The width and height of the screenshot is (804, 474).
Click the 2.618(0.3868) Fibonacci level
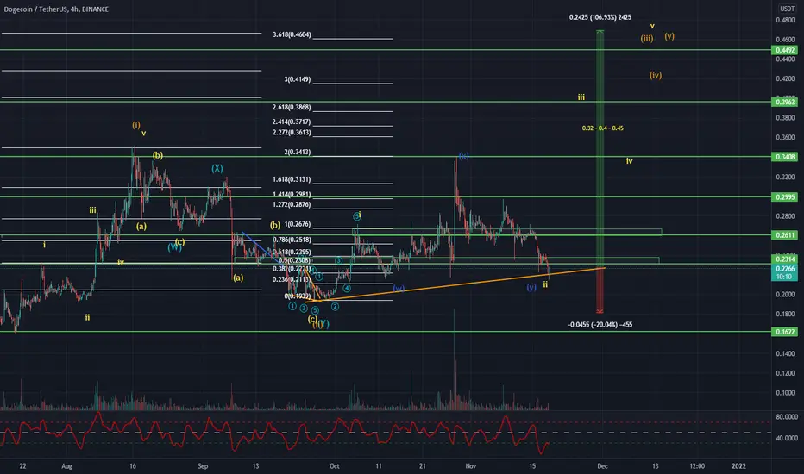click(x=292, y=108)
